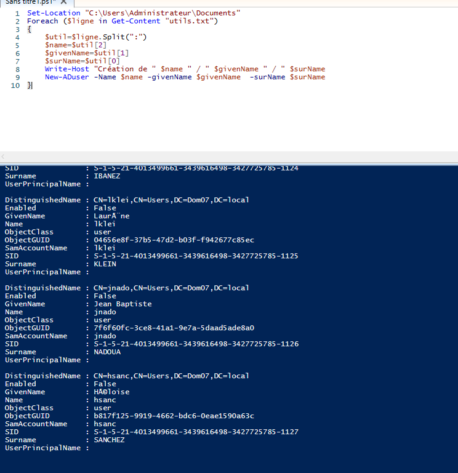The height and width of the screenshot is (473, 458).
Task: Click the New-ADuser cmdlet on line 9
Action: pyautogui.click(x=67, y=78)
